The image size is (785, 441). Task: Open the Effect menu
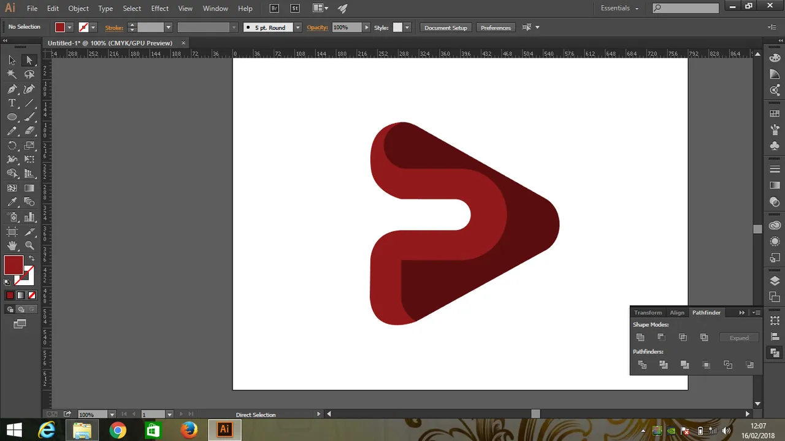tap(160, 9)
